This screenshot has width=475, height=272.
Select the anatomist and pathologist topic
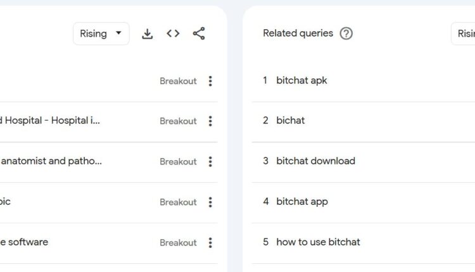(52, 161)
